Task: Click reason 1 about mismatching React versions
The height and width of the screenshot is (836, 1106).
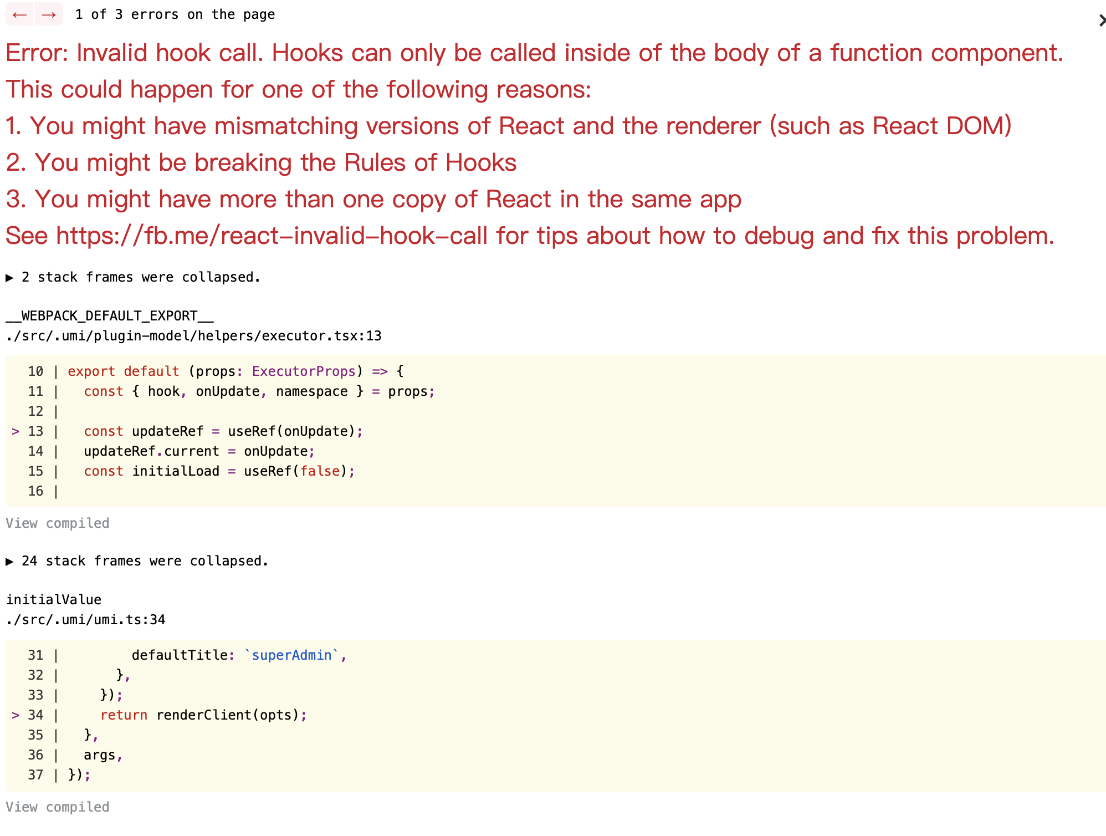Action: tap(509, 126)
